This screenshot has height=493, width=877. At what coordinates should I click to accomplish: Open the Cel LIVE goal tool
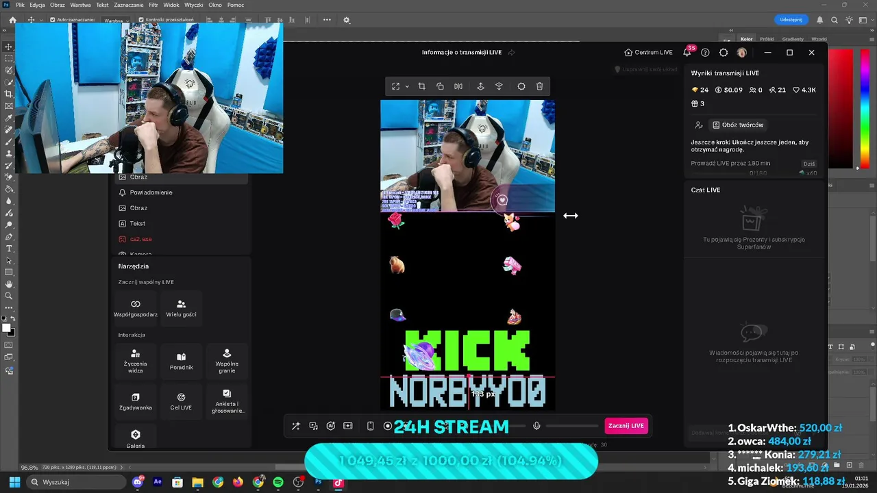coord(181,401)
